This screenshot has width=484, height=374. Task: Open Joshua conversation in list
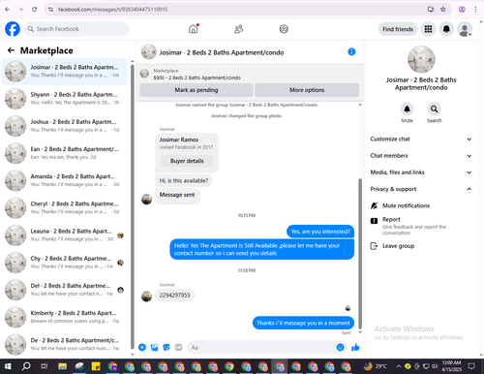(64, 126)
